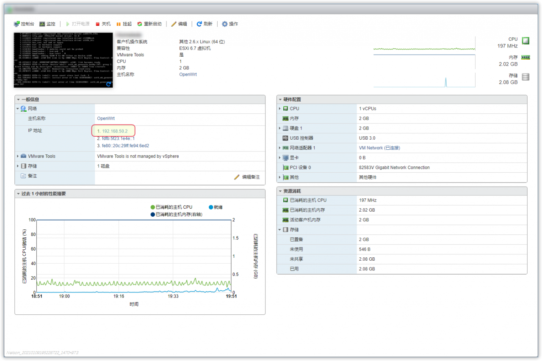The height and width of the screenshot is (361, 542).
Task: Expand the 硬盘 1 hardware entry
Action: tap(280, 128)
